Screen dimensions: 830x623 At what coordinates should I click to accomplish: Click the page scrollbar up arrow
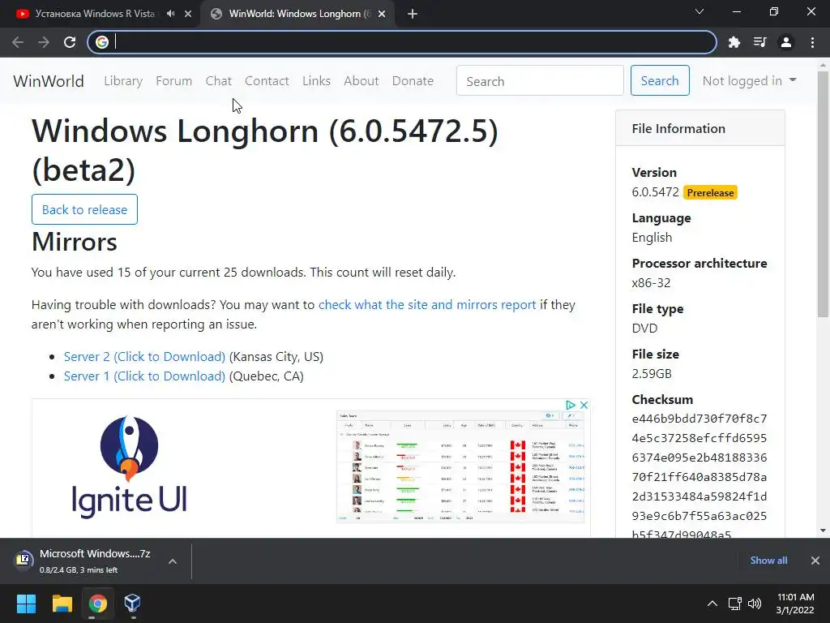pos(823,66)
